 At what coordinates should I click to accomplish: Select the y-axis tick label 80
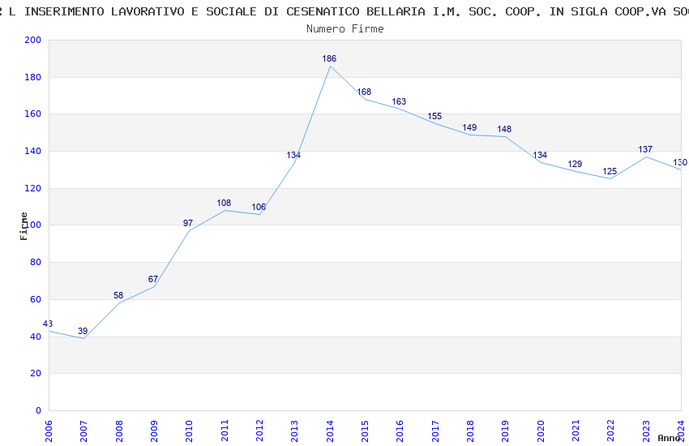coord(36,262)
